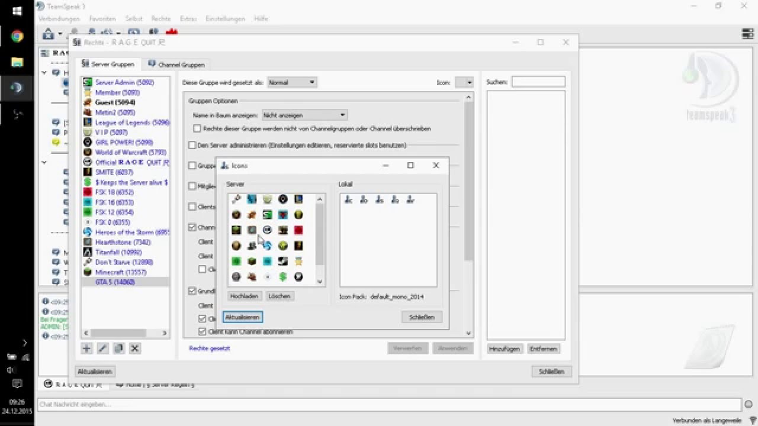Toggle the 'Gruppe' checkbox behind the Icons dialog

[x=192, y=166]
